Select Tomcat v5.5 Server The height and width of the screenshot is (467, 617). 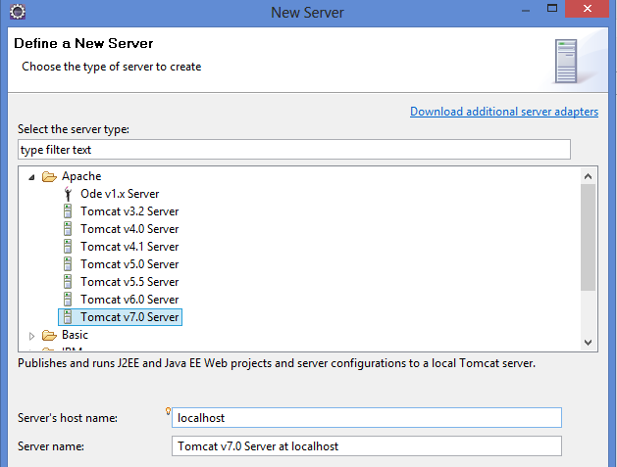click(129, 282)
